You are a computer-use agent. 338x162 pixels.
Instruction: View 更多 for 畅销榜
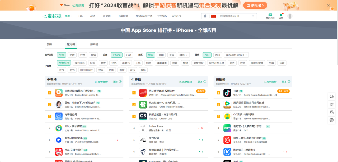point(286,82)
